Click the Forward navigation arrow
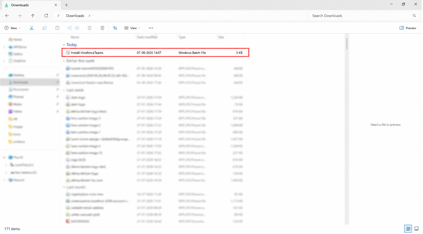Screen dimensions: 423x234 coord(20,16)
